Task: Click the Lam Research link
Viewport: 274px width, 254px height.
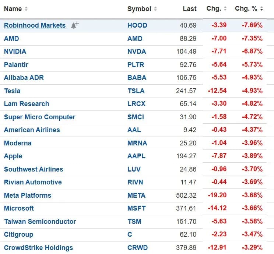Action: 27,104
